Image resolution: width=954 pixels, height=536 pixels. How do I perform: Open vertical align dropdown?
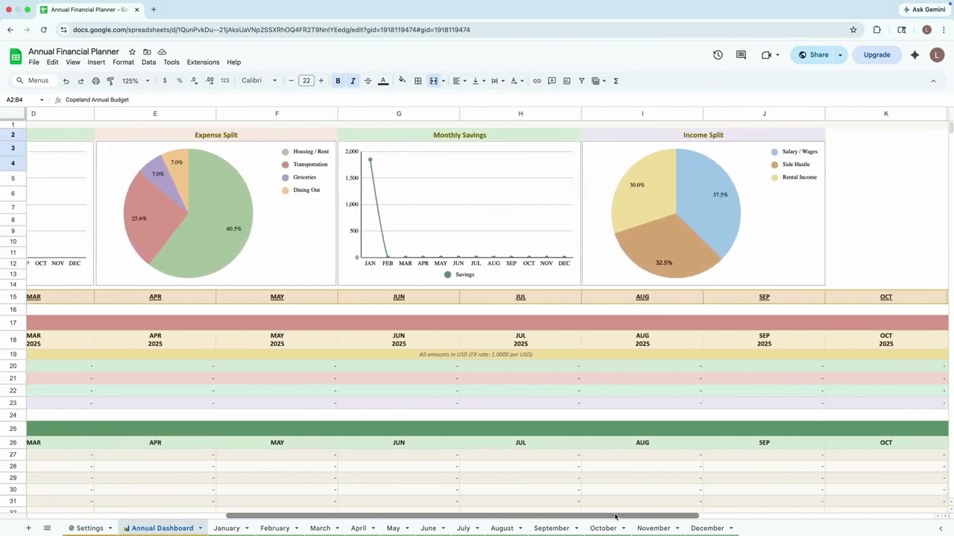[x=478, y=81]
